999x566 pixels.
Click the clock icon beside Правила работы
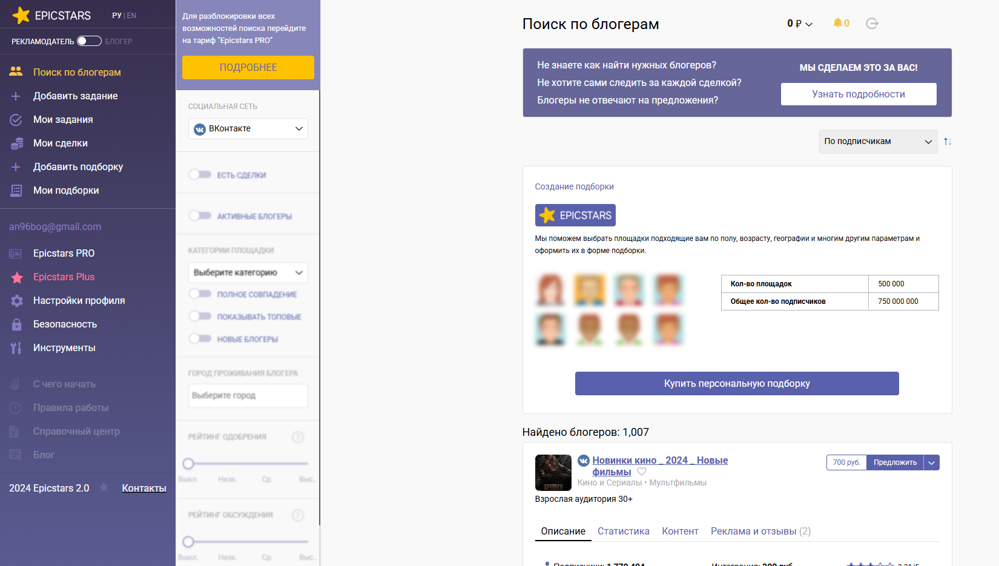(x=15, y=408)
